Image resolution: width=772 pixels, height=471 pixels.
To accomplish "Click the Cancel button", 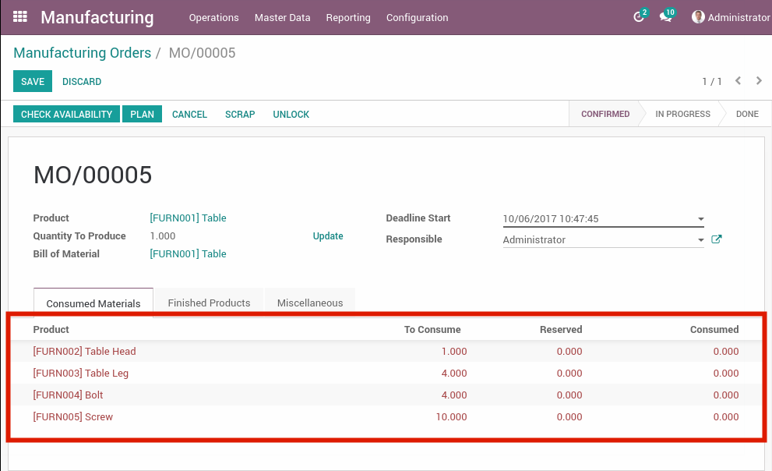I will [x=189, y=115].
